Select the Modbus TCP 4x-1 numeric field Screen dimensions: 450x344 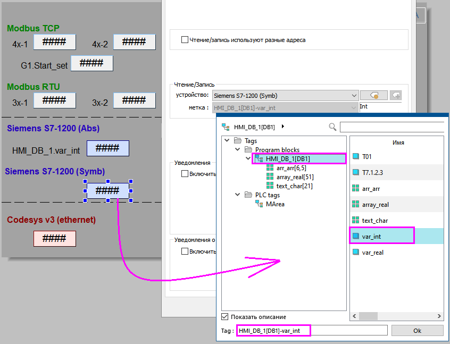55,42
